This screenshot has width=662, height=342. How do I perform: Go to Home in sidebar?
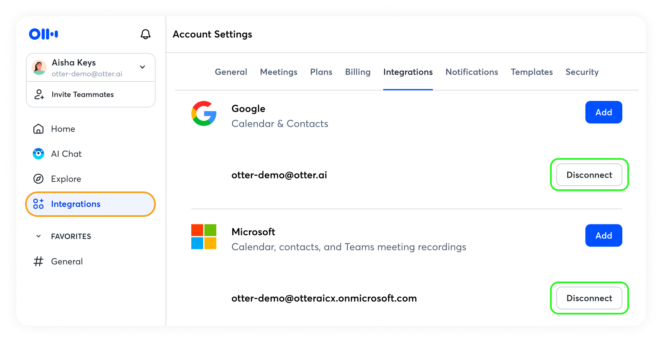63,129
